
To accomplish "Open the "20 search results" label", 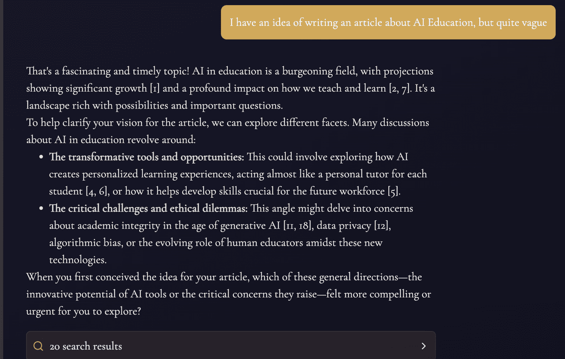I will (x=86, y=346).
